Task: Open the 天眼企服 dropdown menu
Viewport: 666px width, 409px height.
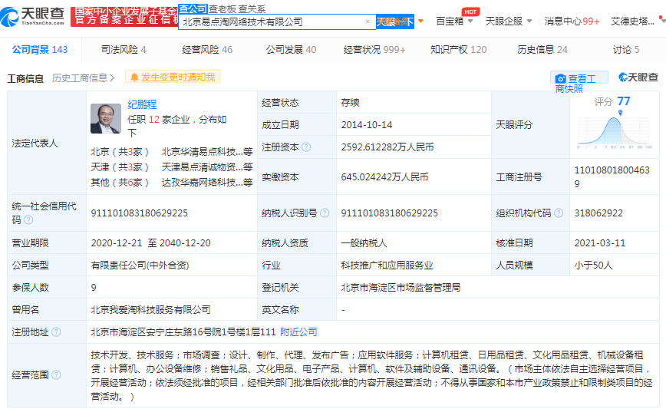Action: point(509,21)
